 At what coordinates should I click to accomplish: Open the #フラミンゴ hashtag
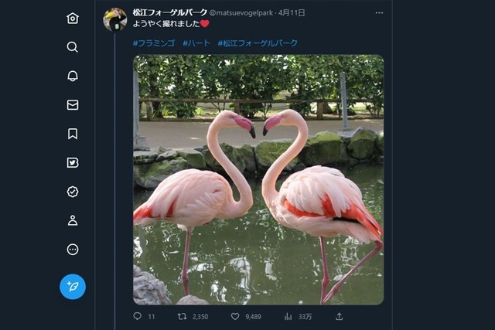[155, 43]
